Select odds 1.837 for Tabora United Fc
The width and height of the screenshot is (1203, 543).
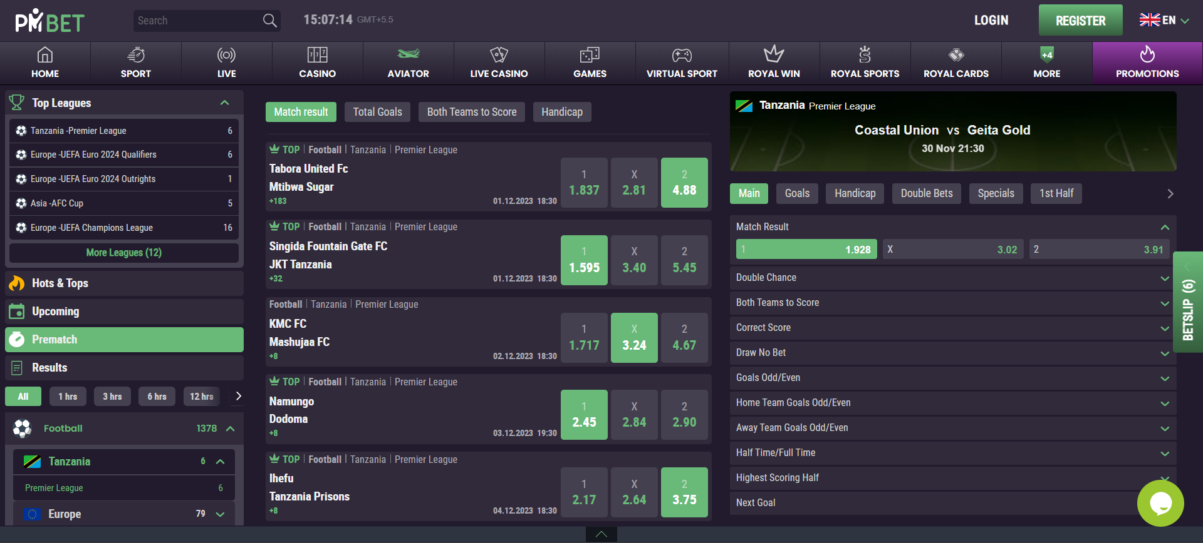pos(584,183)
